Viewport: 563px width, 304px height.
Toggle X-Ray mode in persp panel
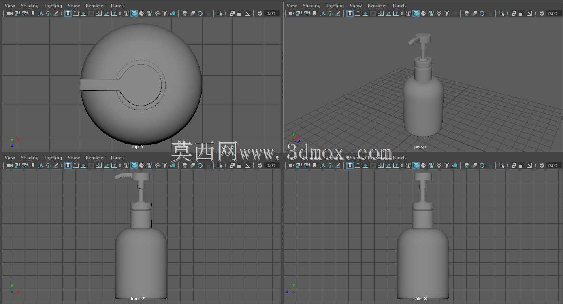514,13
